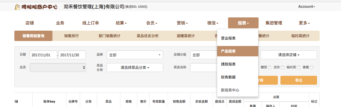341x107 pixels.
Task: Click the 哗啦啦商户中心 logo icon
Action: (17, 7)
